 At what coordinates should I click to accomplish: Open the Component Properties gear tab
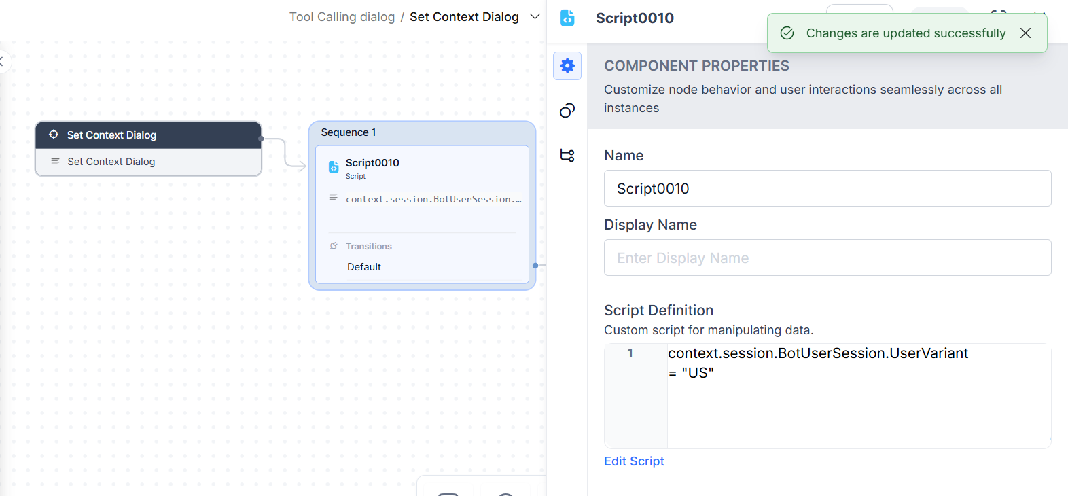coord(567,66)
